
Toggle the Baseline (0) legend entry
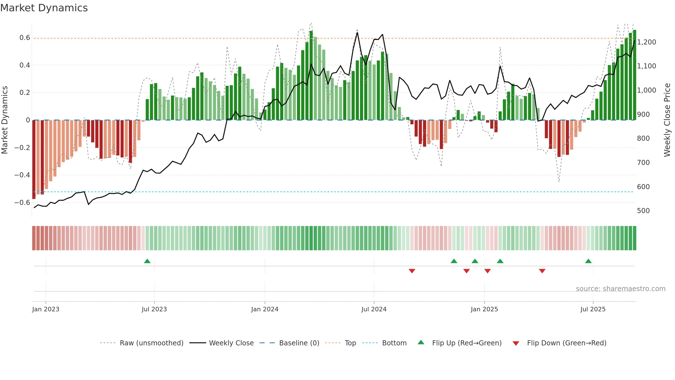tap(289, 343)
